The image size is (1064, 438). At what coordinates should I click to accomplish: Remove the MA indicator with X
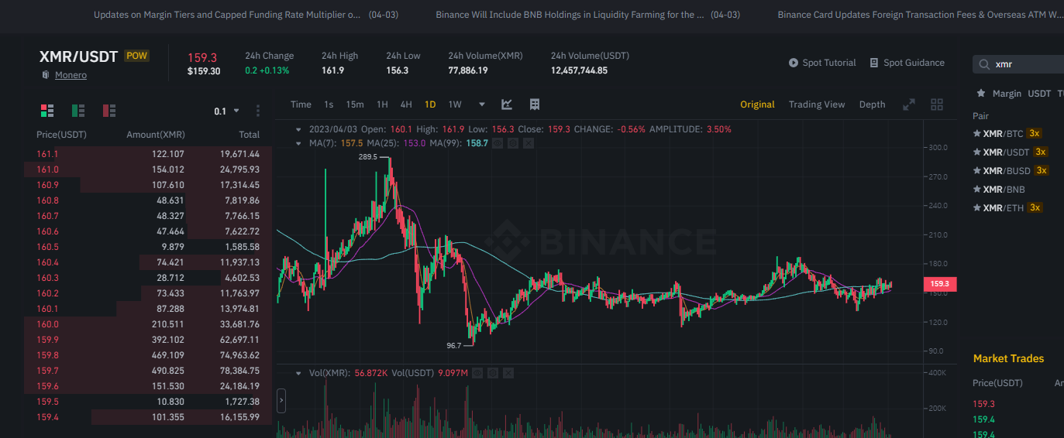(529, 143)
